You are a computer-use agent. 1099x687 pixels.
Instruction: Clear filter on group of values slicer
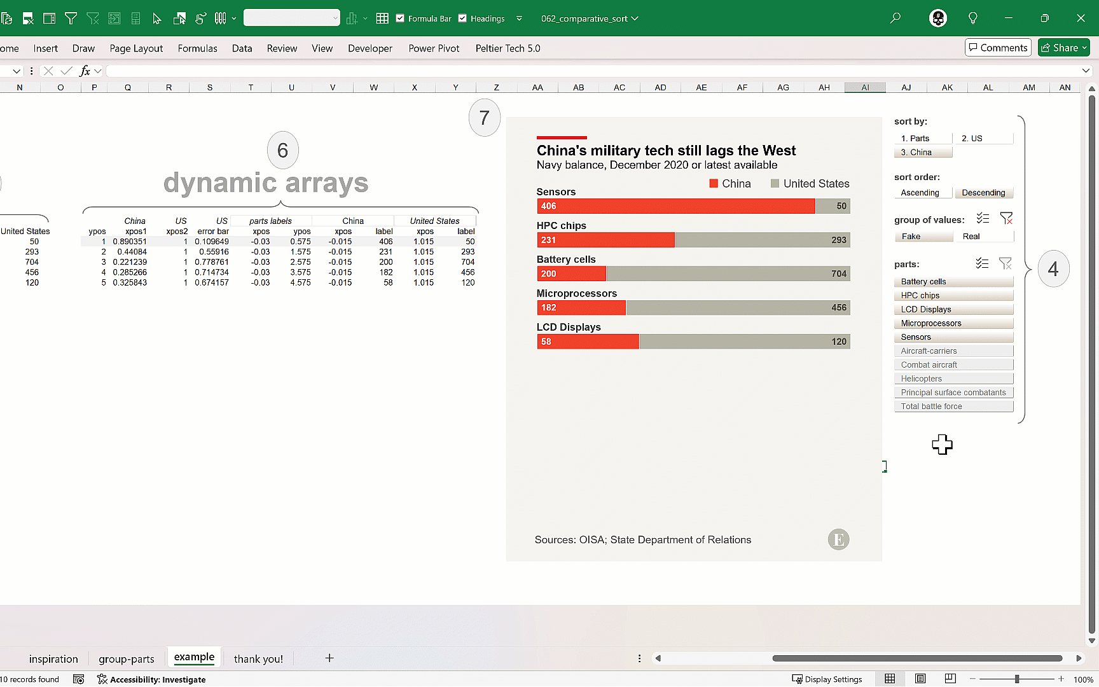point(1006,219)
